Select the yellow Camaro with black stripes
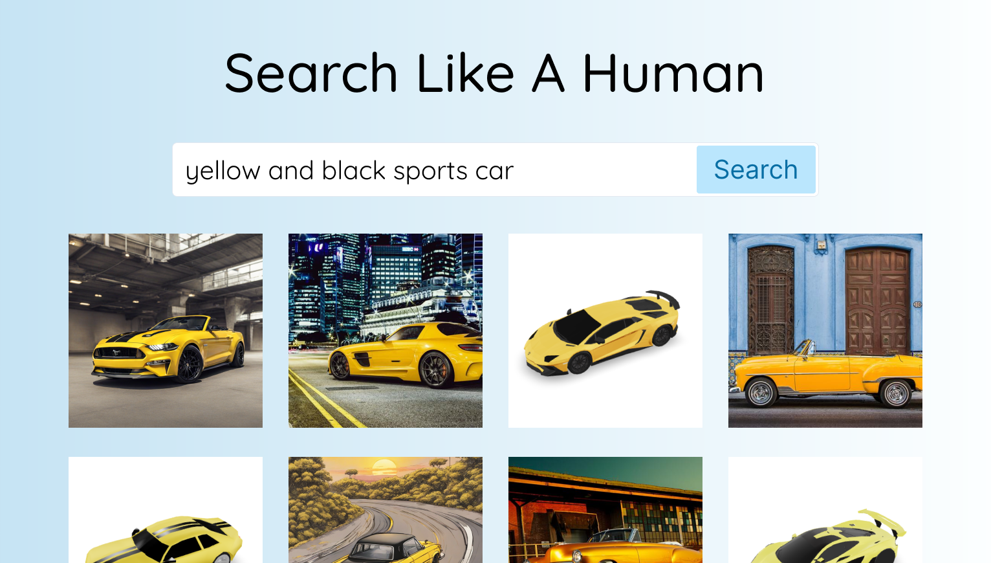The width and height of the screenshot is (991, 563). click(166, 510)
